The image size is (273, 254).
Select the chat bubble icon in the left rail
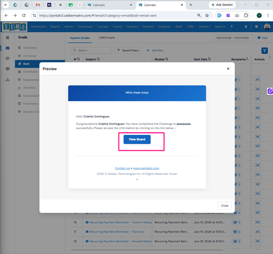point(8,58)
